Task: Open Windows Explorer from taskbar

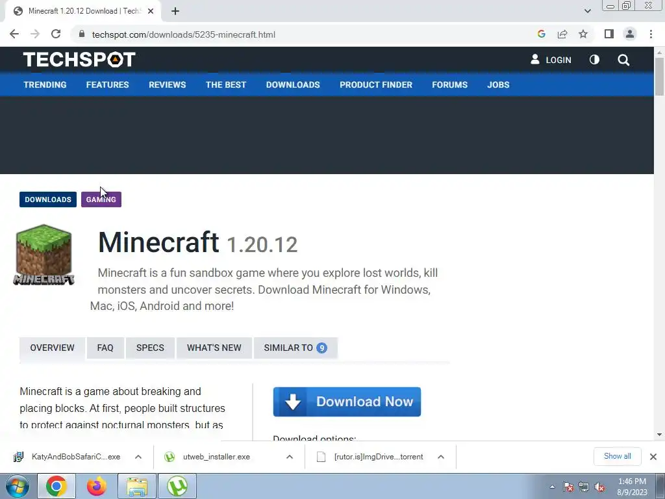Action: [136, 486]
